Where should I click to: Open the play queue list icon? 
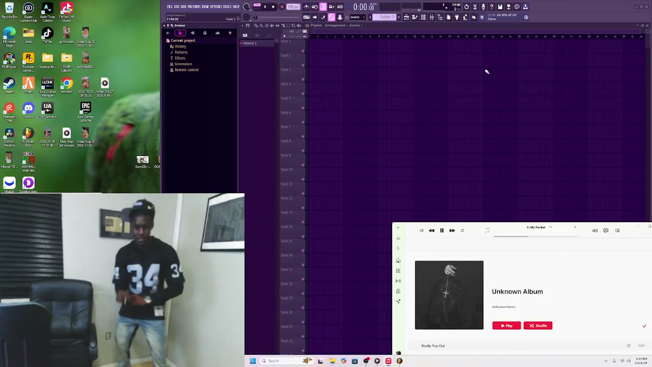[x=617, y=230]
